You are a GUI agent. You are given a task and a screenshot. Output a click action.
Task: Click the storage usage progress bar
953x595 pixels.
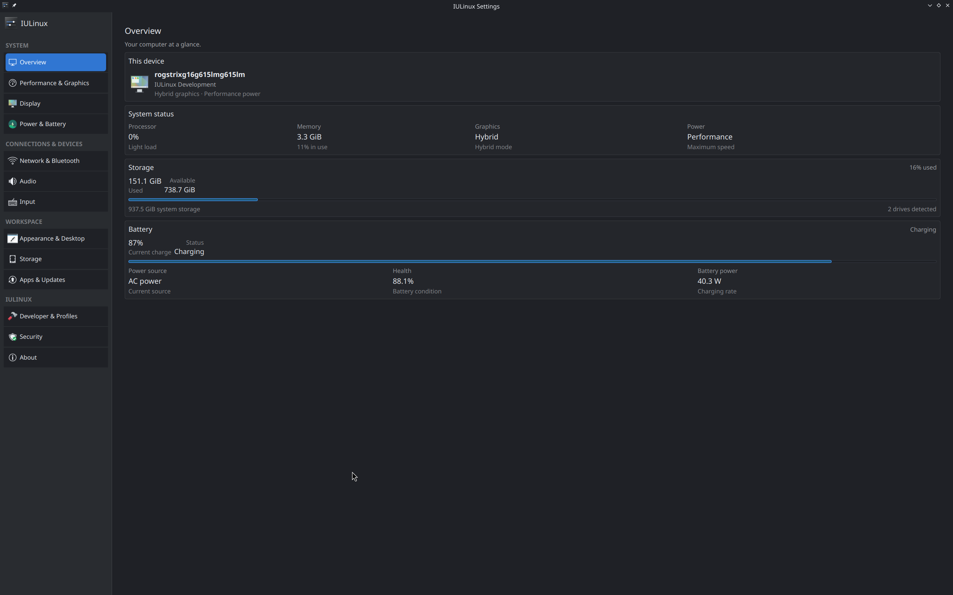tap(532, 200)
